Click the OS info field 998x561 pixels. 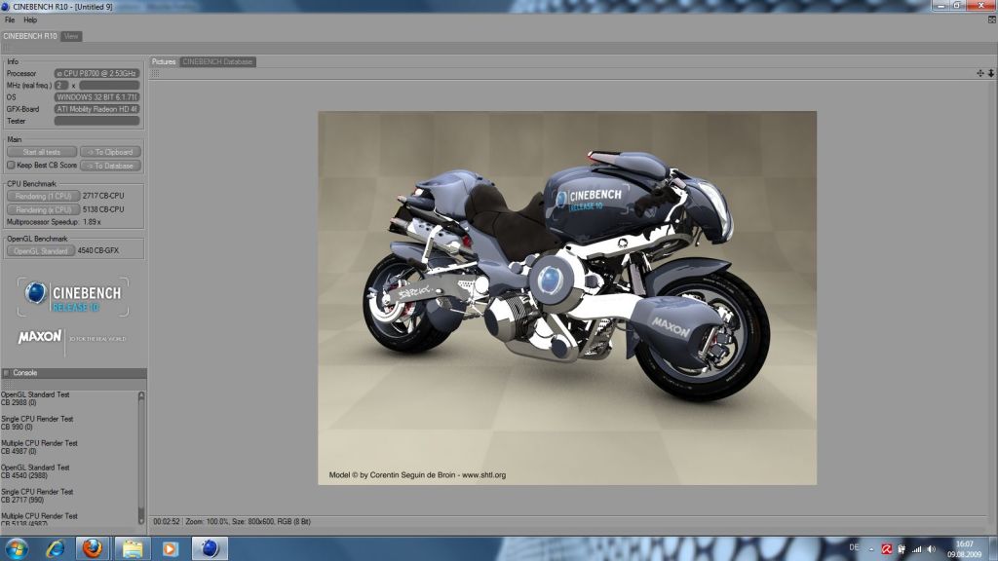pos(96,97)
